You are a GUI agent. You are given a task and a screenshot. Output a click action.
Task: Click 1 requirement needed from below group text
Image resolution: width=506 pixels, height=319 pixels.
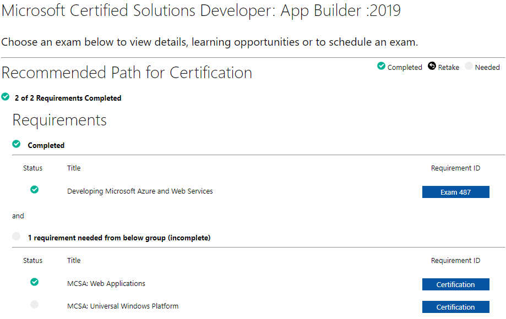click(x=119, y=238)
